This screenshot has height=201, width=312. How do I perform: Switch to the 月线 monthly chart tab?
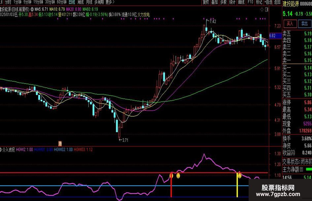coord(89,2)
